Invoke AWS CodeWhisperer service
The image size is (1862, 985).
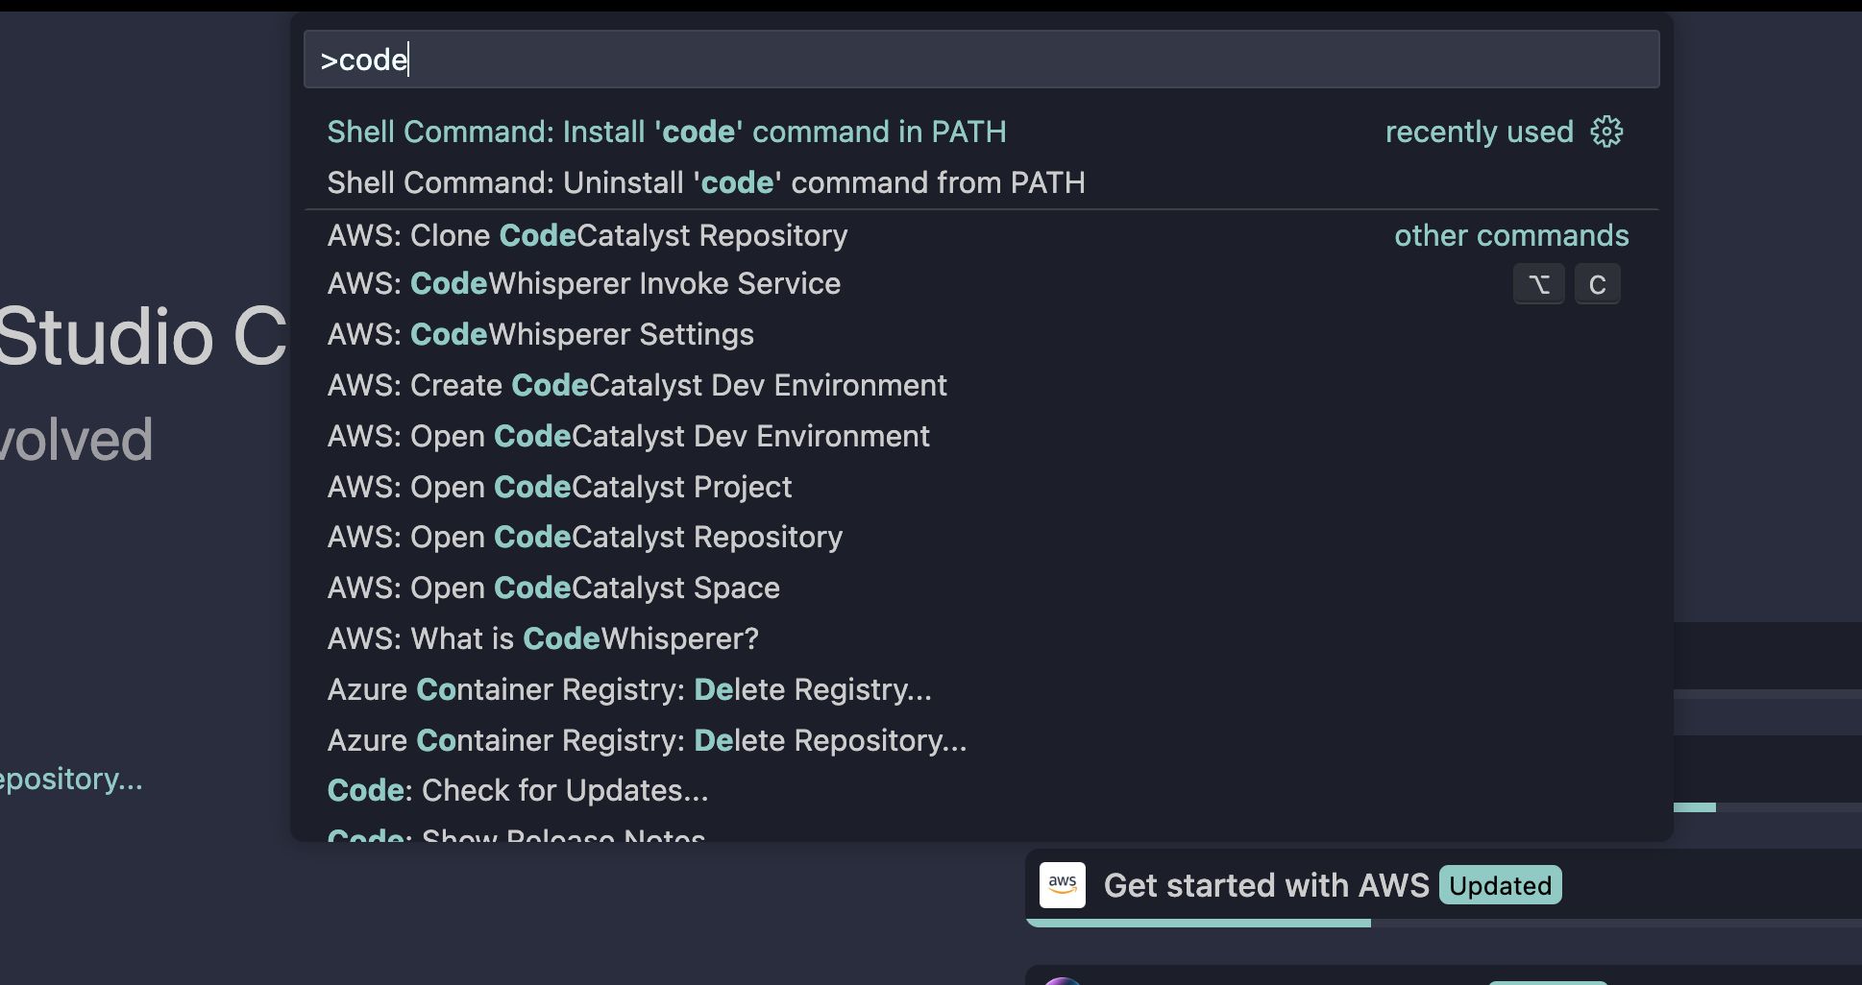pyautogui.click(x=584, y=283)
